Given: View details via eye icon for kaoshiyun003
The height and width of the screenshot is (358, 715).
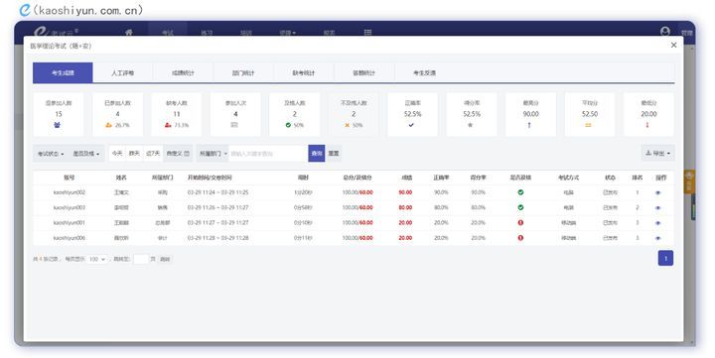Looking at the screenshot, I should click(x=657, y=208).
